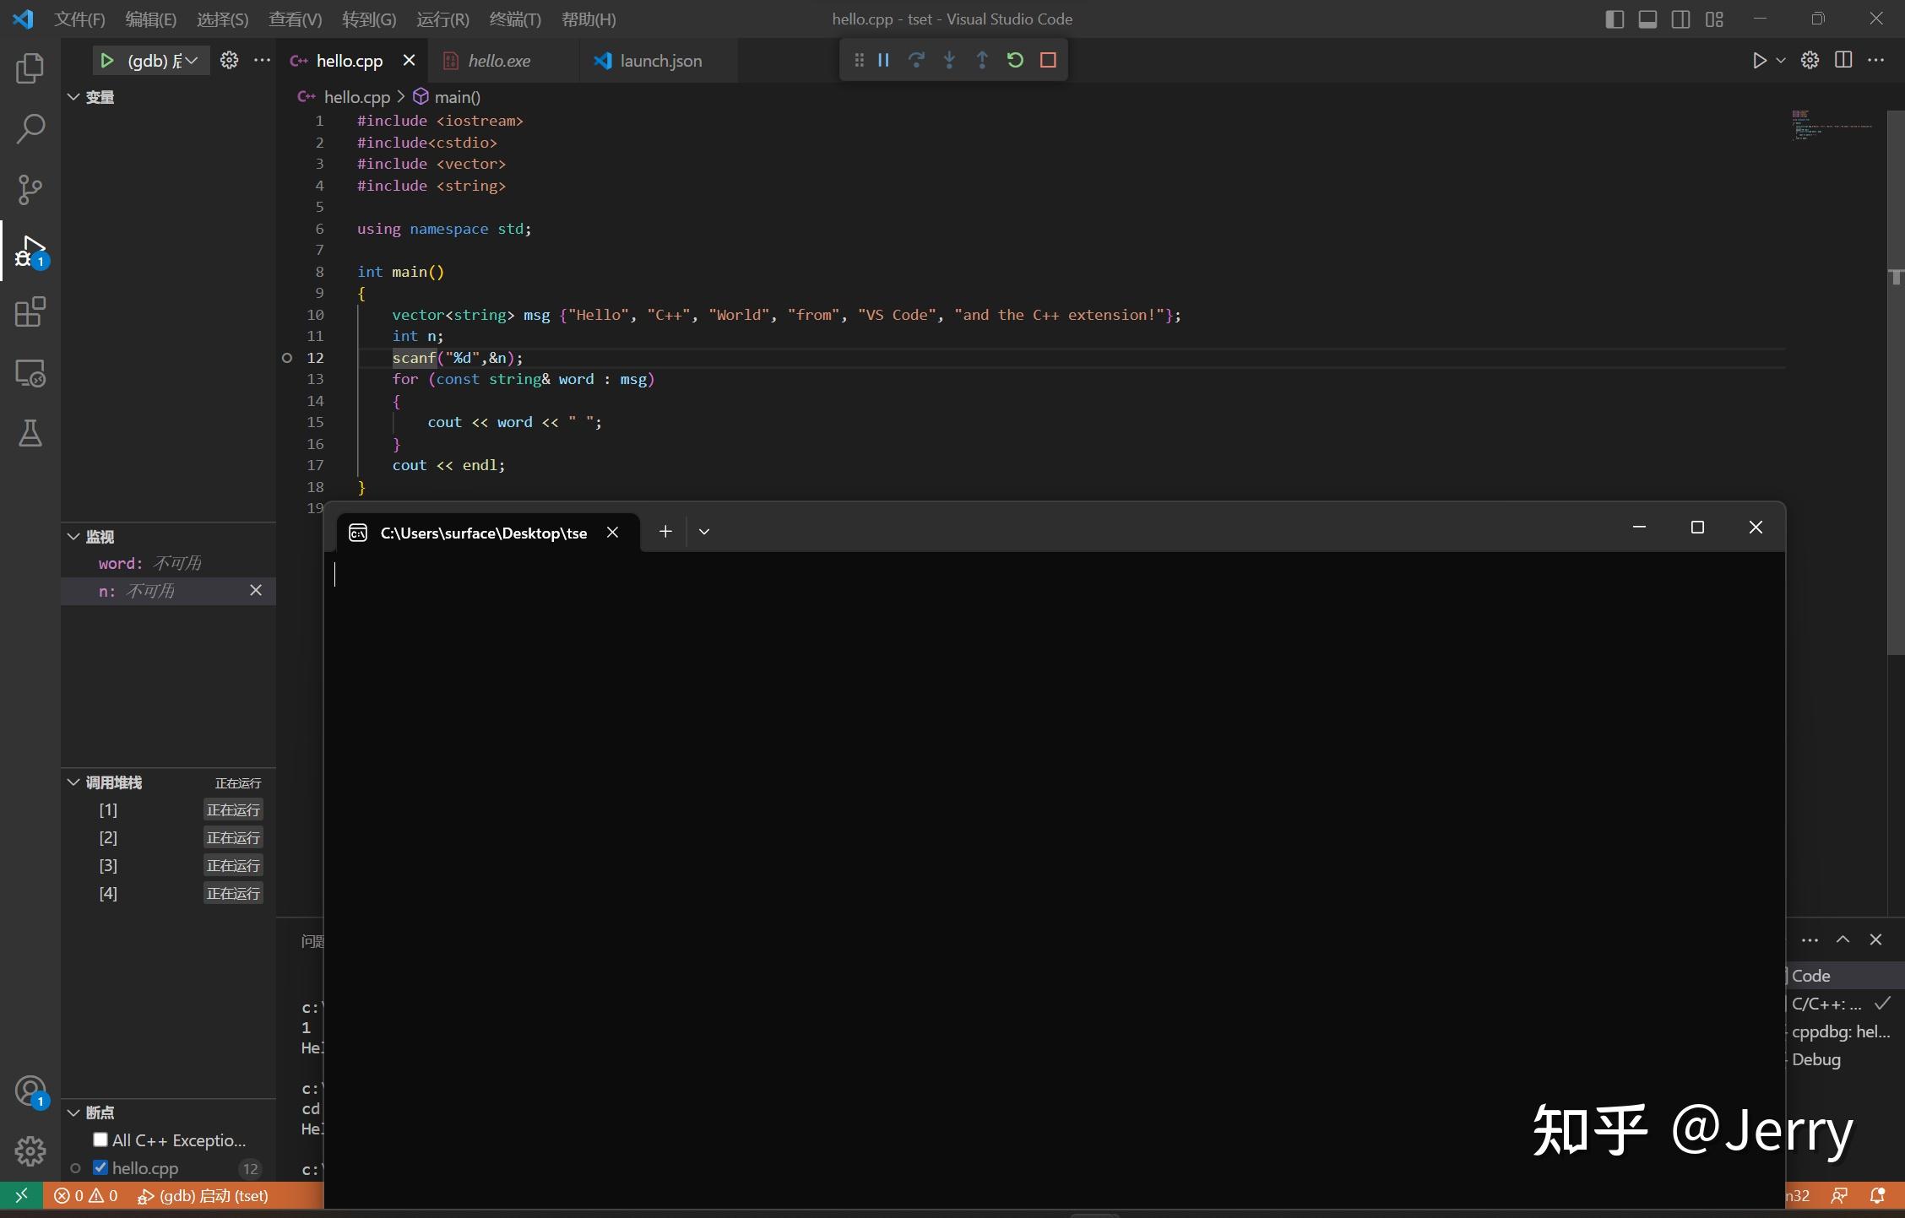
Task: Switch to the launch.json tab
Action: tap(660, 61)
